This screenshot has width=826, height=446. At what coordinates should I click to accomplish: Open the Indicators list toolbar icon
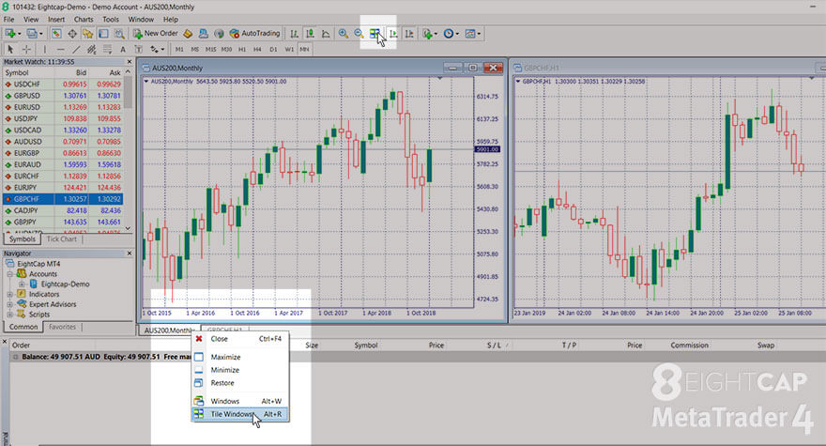coord(427,34)
